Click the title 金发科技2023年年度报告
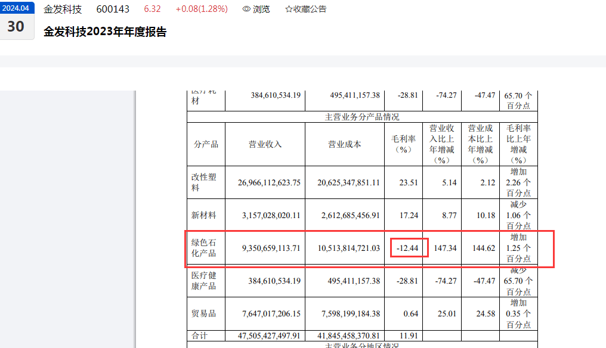Viewport: 606px width, 348px height. 105,32
